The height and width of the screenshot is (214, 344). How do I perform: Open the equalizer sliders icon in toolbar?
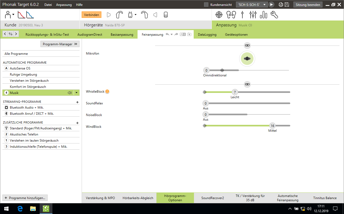tap(253, 15)
